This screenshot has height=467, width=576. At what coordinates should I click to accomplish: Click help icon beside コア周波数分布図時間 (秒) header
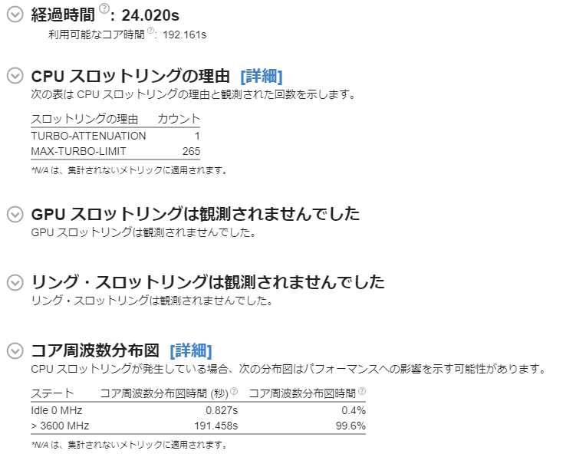234,391
